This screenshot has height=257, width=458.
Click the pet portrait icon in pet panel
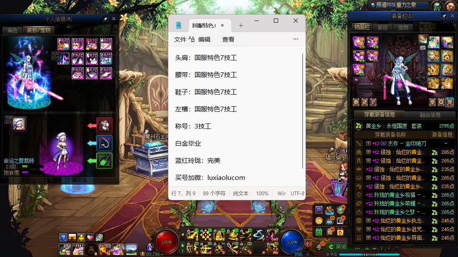19,124
